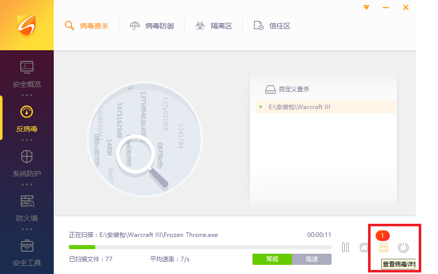
Task: Minimize the antivirus window
Action: click(x=386, y=8)
